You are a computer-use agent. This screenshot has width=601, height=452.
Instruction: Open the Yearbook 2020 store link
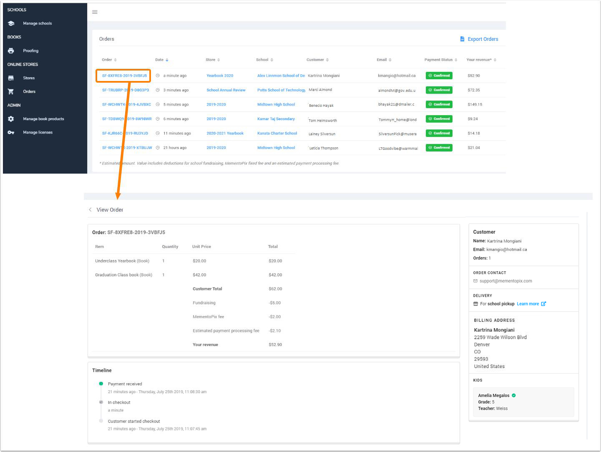[x=220, y=76]
